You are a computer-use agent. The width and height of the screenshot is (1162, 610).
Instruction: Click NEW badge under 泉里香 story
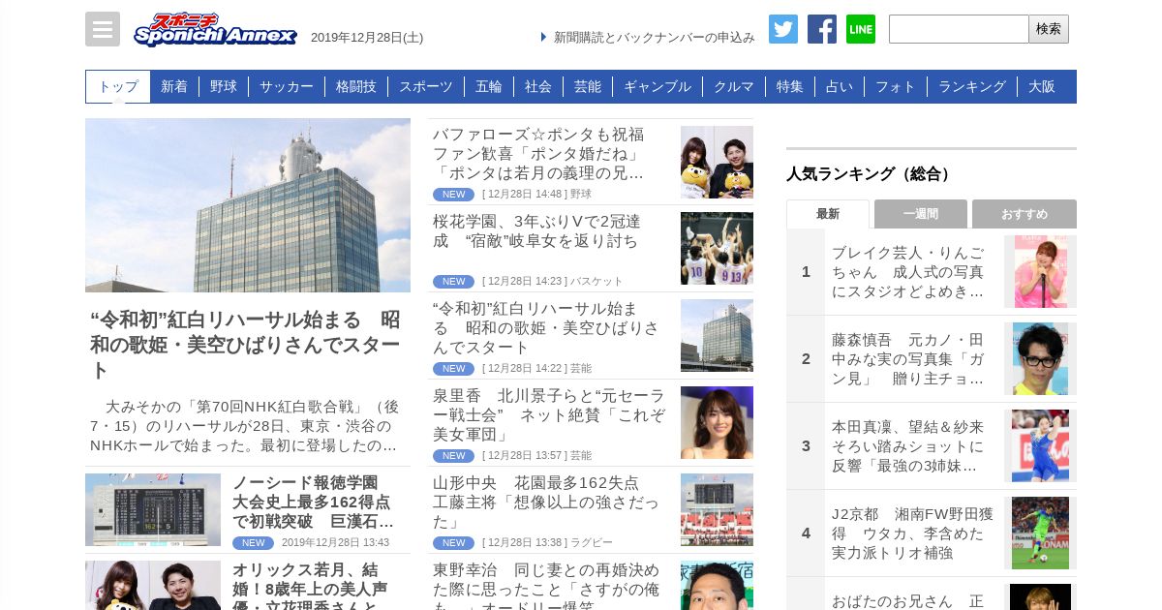[453, 456]
